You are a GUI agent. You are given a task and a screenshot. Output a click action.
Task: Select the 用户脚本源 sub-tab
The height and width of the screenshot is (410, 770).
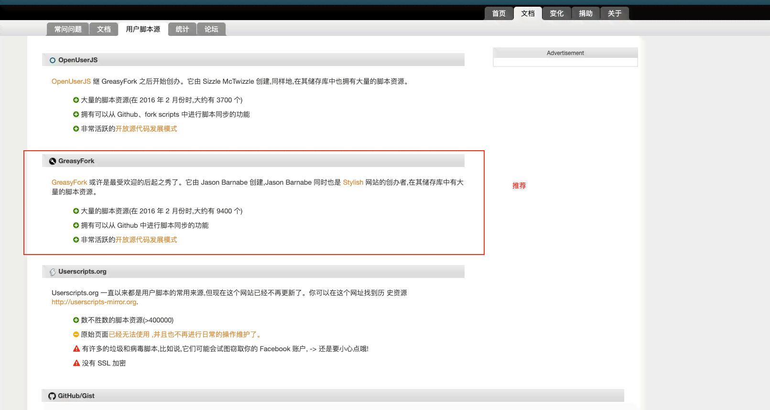143,29
